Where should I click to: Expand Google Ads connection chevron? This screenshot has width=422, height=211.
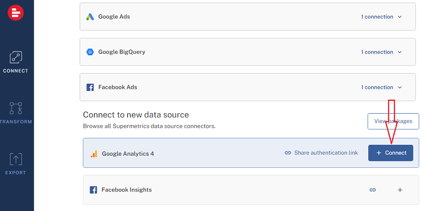[x=400, y=17]
